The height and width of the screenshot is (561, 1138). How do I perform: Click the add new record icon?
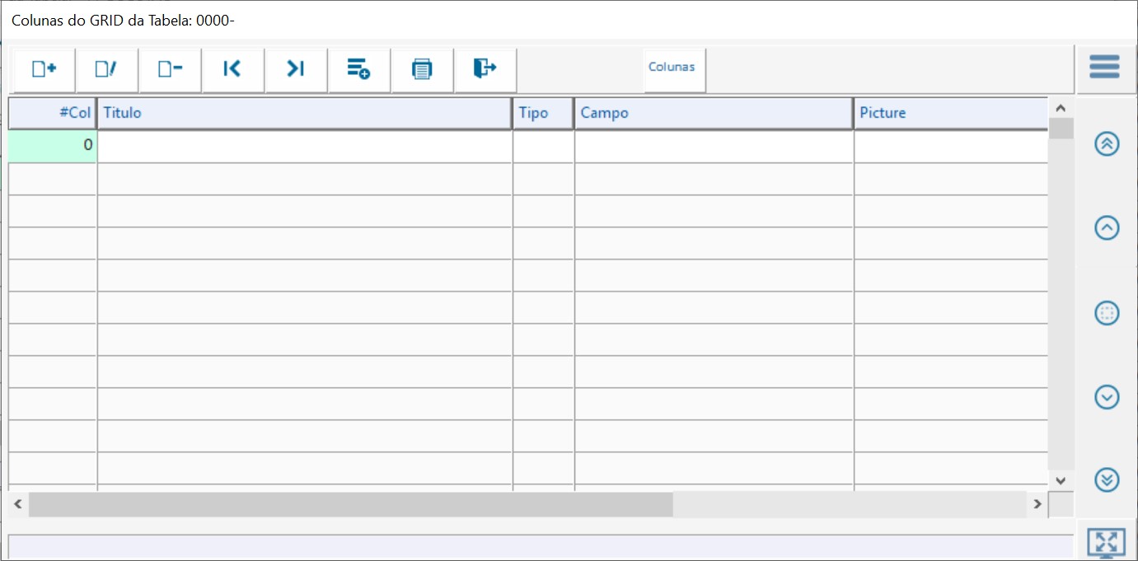coord(44,69)
